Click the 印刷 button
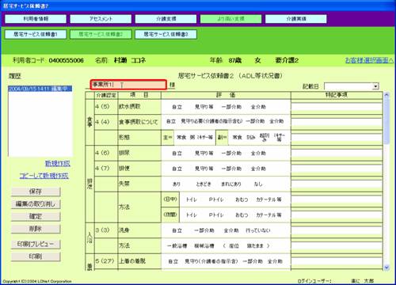Viewport: 396px width, 285px height. pos(36,256)
